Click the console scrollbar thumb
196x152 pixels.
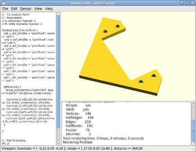193,131
